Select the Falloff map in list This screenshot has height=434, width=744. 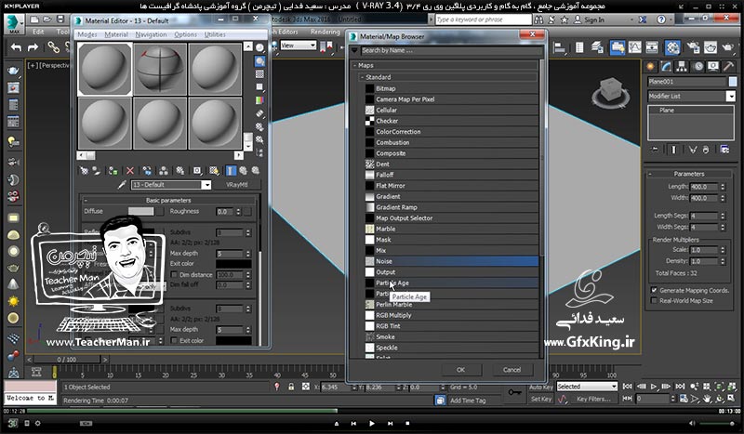coord(452,175)
